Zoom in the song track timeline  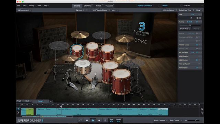[x=202, y=109]
